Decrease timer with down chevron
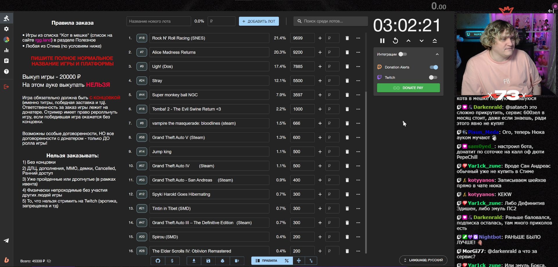This screenshot has height=267, width=558. click(x=421, y=41)
